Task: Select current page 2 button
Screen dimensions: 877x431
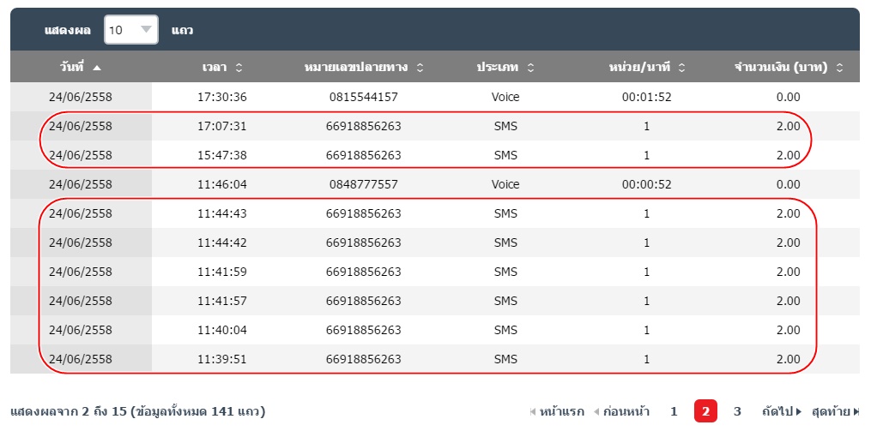Action: [705, 411]
